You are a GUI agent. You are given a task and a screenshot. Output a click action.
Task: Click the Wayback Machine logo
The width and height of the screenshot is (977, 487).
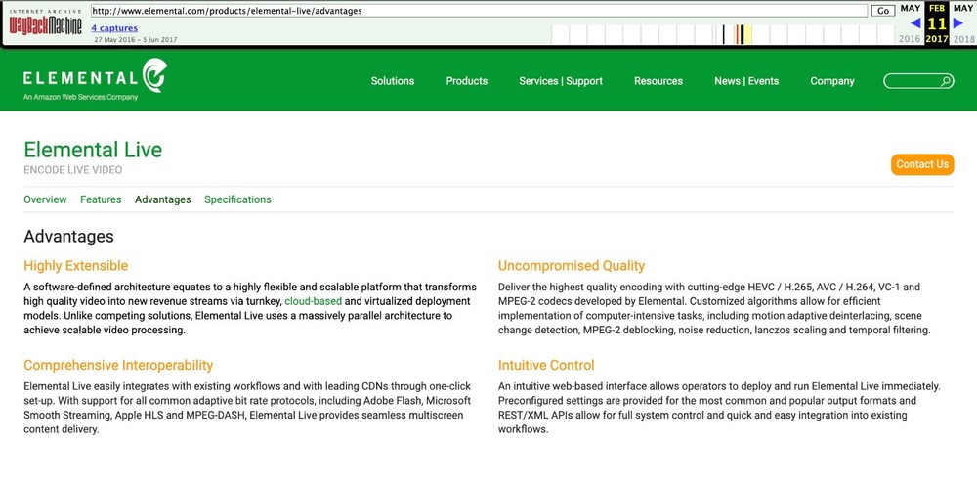click(x=45, y=23)
